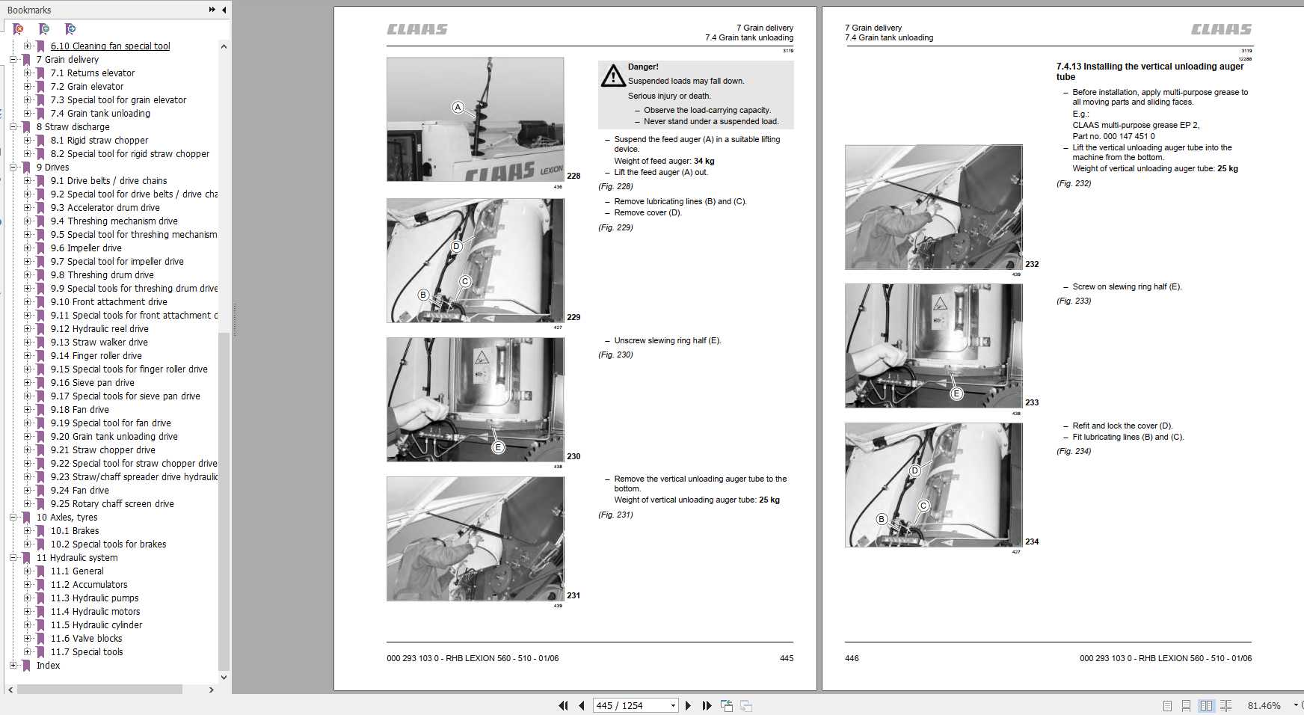Select the two-page facing layout

[1206, 705]
